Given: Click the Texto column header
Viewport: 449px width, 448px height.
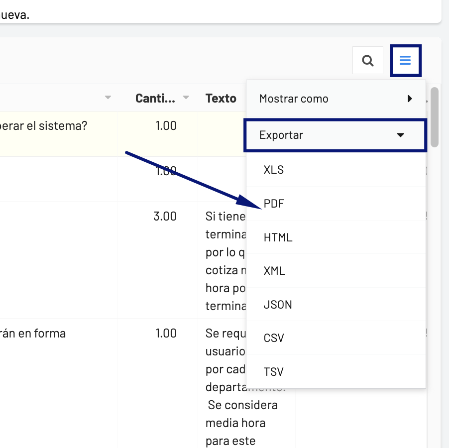Looking at the screenshot, I should click(221, 98).
